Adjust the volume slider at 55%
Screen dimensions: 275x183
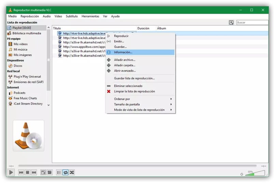click(x=254, y=174)
